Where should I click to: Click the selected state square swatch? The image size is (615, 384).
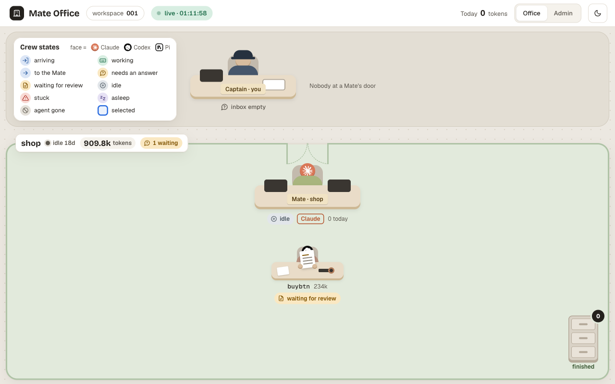point(103,110)
